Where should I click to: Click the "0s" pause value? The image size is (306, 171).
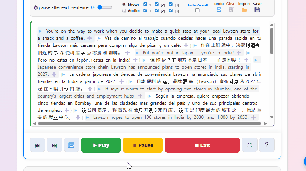[93, 7]
